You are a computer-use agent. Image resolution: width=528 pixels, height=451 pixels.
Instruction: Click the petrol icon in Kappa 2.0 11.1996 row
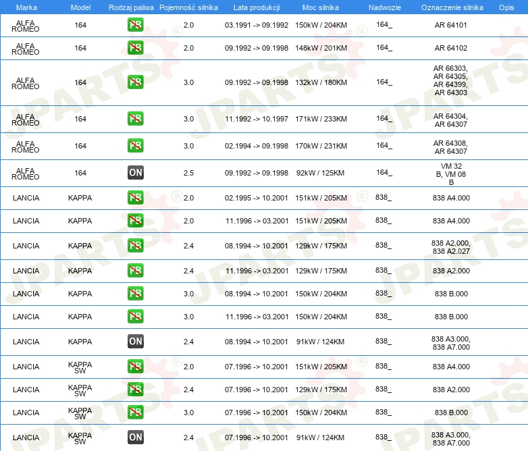135,220
